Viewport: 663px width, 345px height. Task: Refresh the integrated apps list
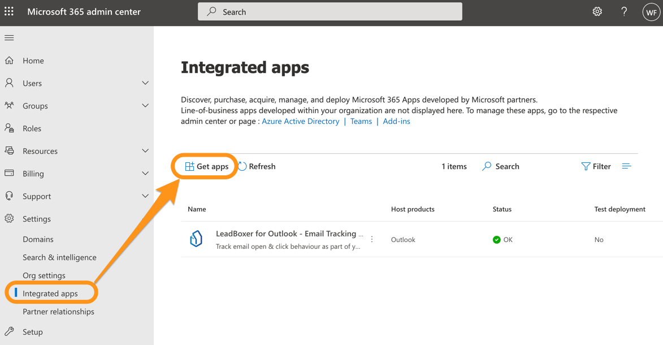[257, 166]
